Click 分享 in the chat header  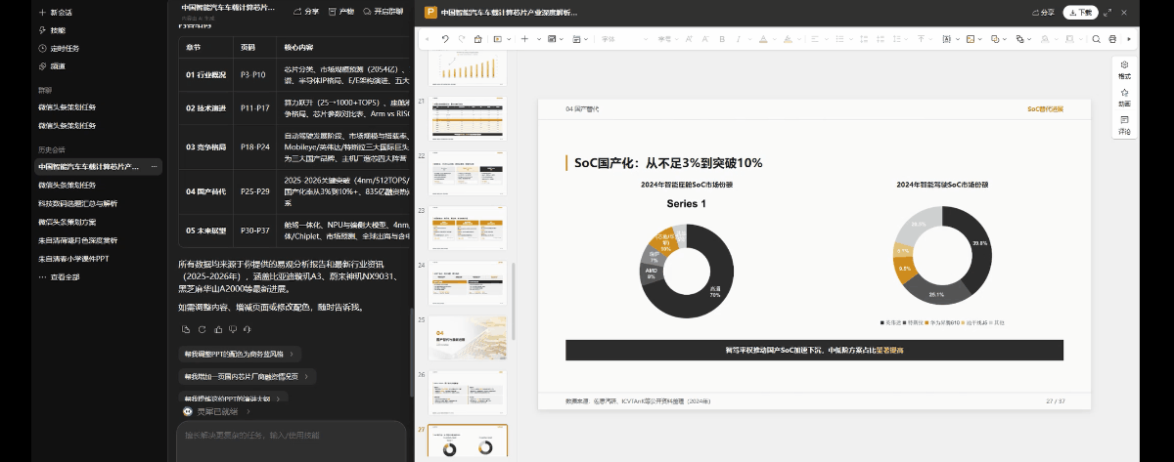[x=306, y=12]
